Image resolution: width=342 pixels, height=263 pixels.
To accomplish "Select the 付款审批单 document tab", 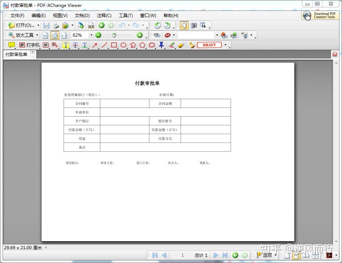I will (16, 54).
